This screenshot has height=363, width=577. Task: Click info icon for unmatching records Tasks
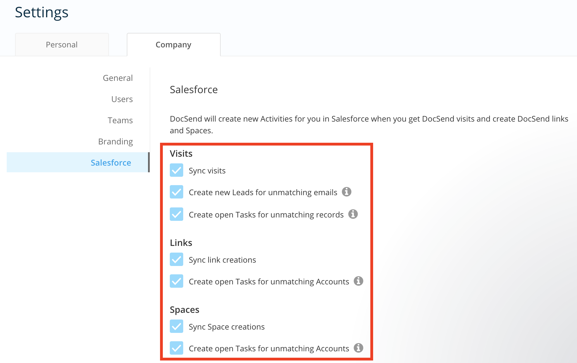(353, 214)
